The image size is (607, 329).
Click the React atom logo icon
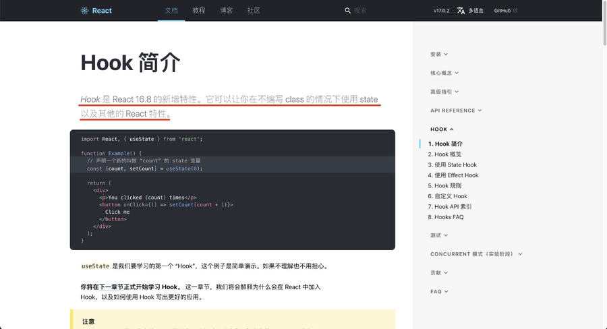click(x=84, y=11)
